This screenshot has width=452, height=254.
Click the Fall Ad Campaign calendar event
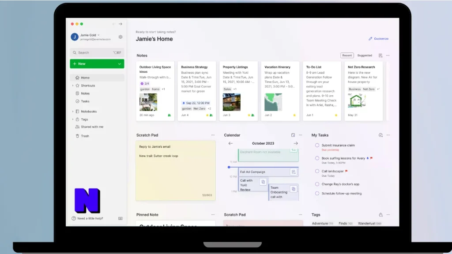pos(268,172)
